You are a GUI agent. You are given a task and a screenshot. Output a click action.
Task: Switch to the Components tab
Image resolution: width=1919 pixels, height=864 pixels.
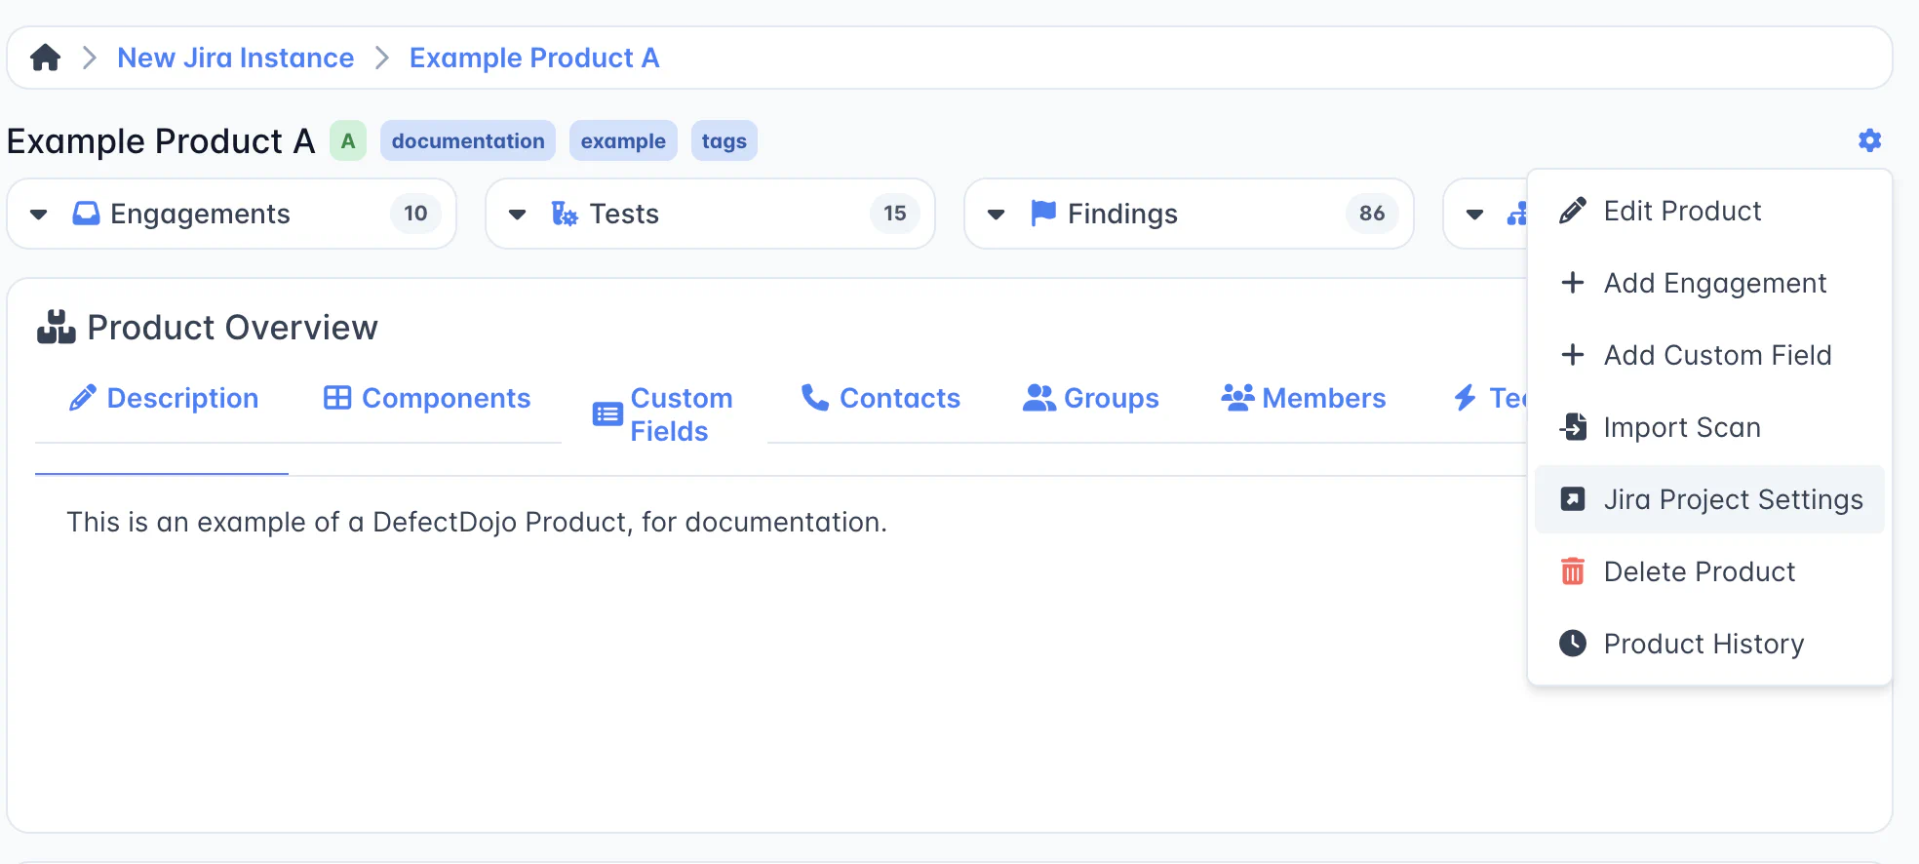427,398
